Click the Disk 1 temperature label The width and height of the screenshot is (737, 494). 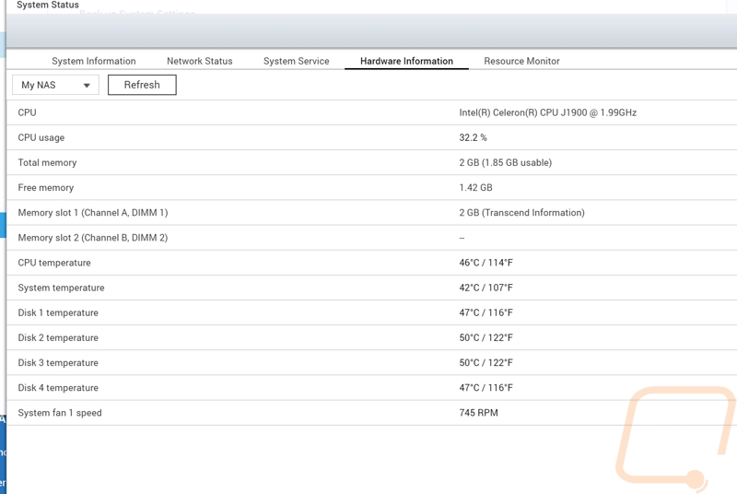[58, 312]
